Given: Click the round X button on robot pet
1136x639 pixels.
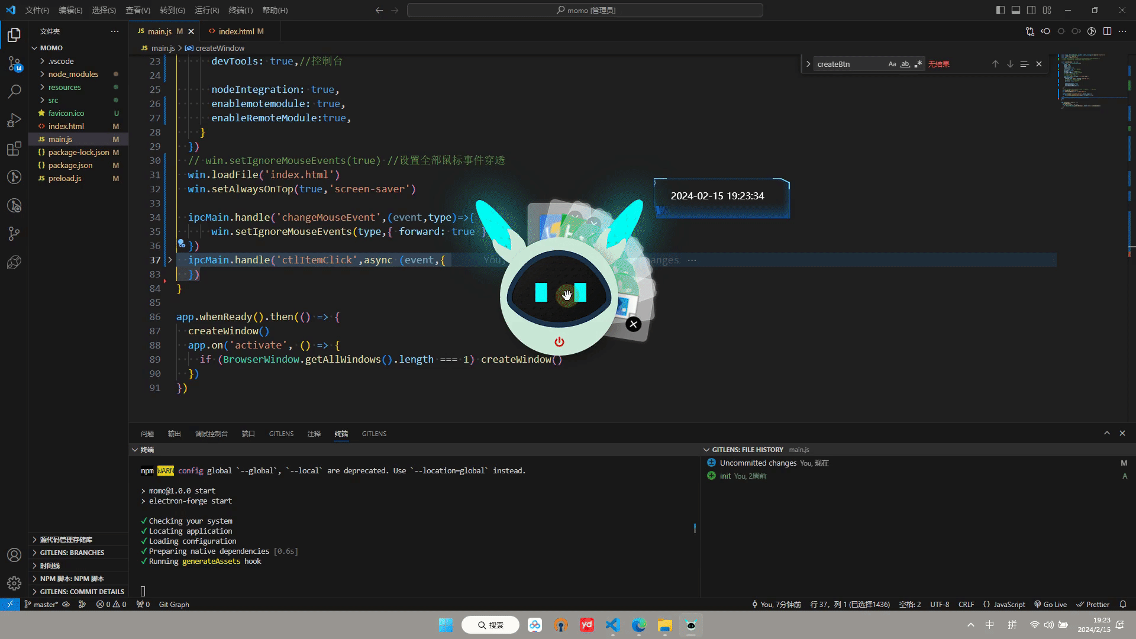Looking at the screenshot, I should [634, 324].
